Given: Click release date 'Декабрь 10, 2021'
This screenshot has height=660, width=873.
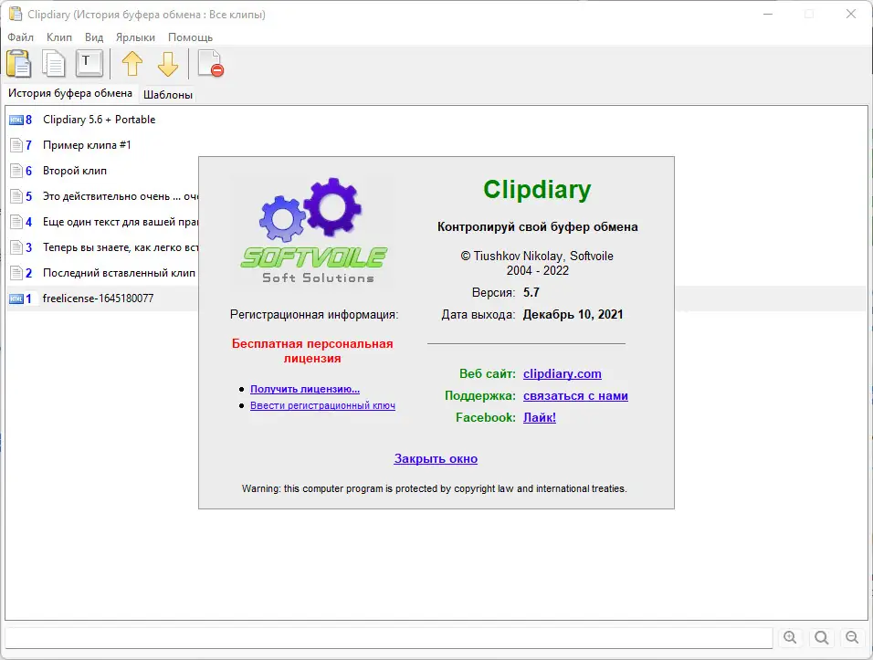Looking at the screenshot, I should [x=573, y=314].
